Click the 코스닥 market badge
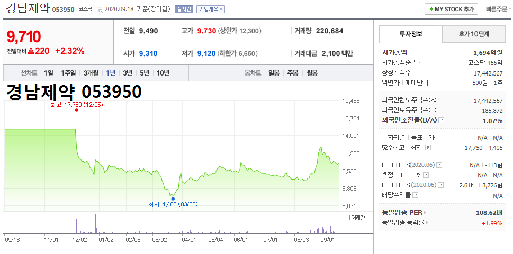Image resolution: width=513 pixels, height=254 pixels. [x=85, y=9]
